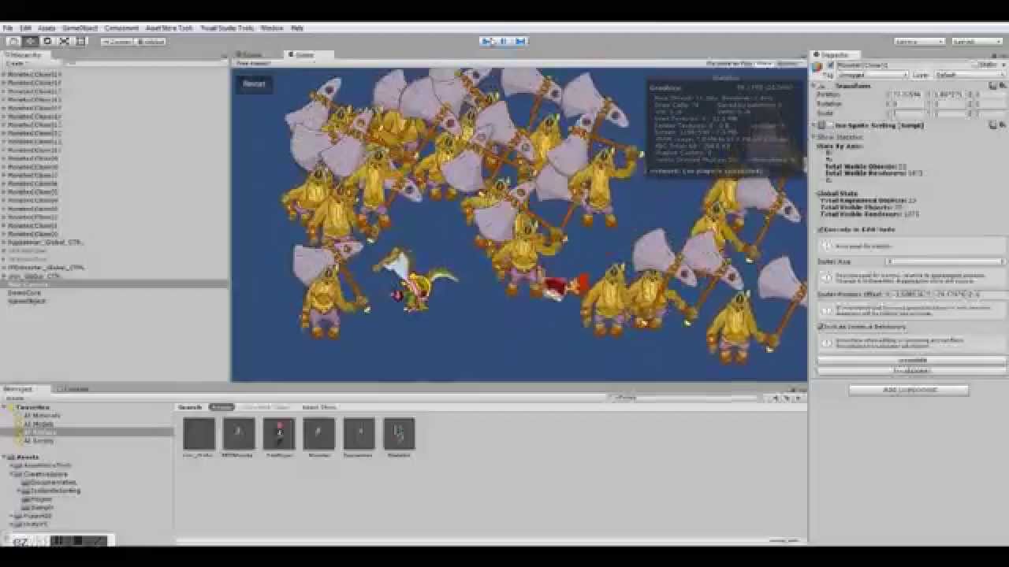Open the Iso Sprite Sorting gear menu
This screenshot has height=567, width=1009.
coord(1001,125)
